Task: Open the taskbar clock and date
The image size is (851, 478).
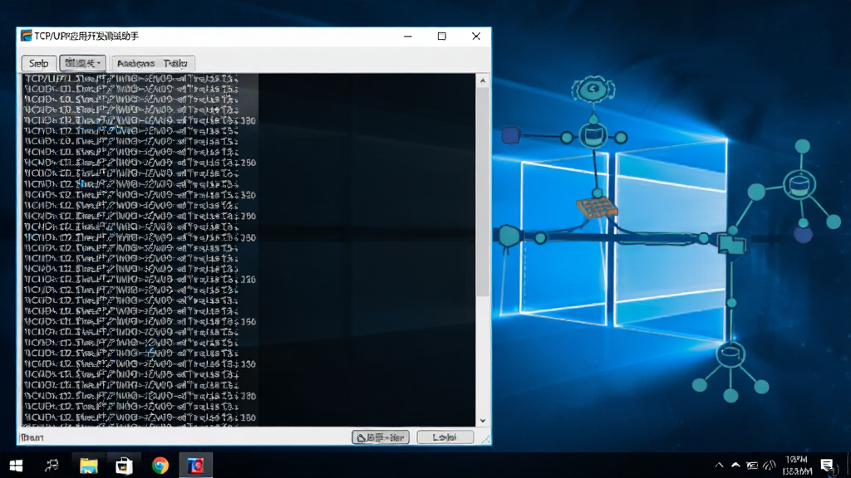Action: [797, 466]
